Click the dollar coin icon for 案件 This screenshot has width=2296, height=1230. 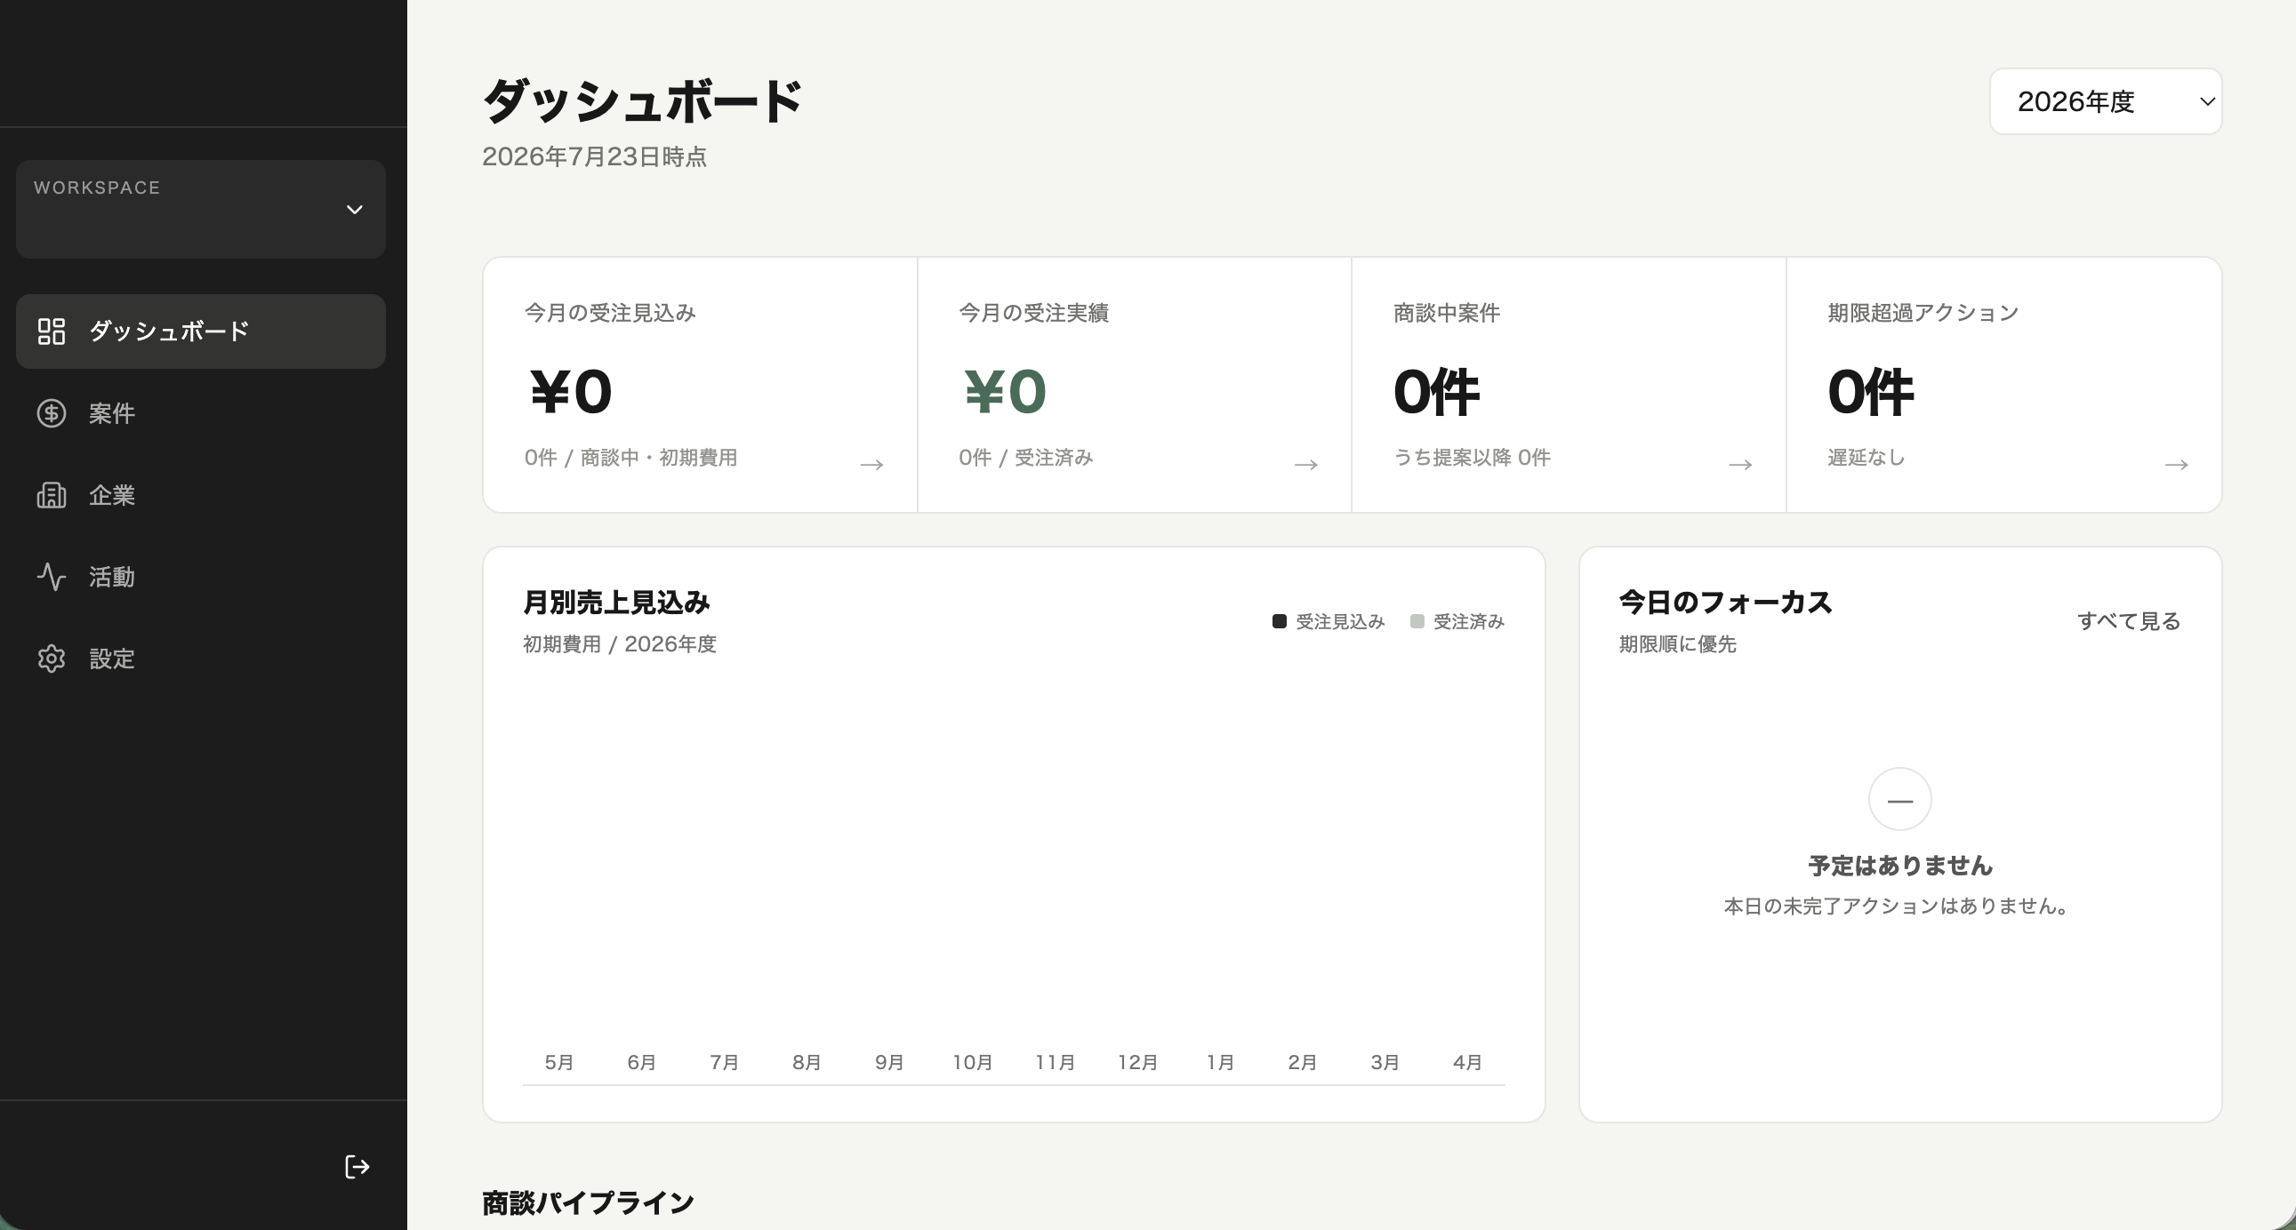(52, 413)
